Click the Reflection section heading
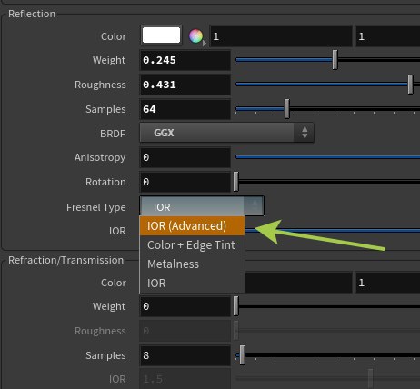The width and height of the screenshot is (420, 389). click(x=32, y=14)
